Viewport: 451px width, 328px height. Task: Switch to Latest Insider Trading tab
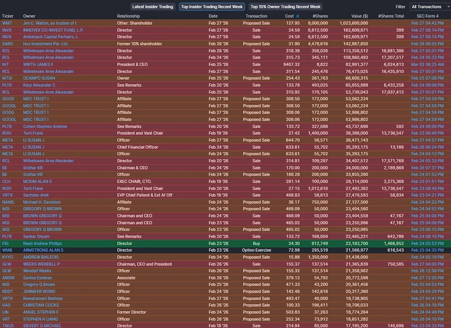point(152,7)
